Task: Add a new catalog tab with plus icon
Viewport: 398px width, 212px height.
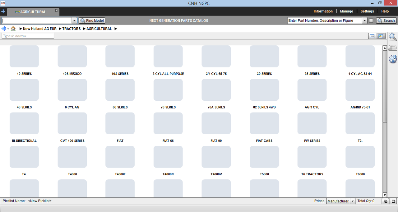Action: click(3, 12)
